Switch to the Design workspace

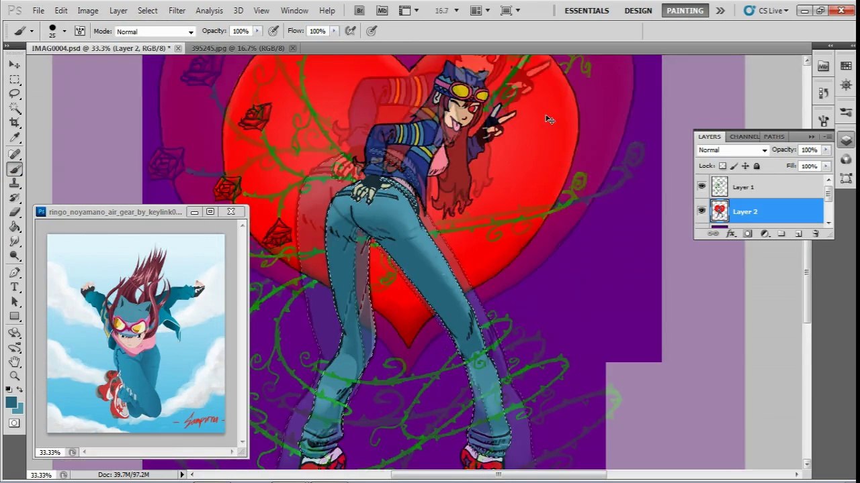coord(638,11)
